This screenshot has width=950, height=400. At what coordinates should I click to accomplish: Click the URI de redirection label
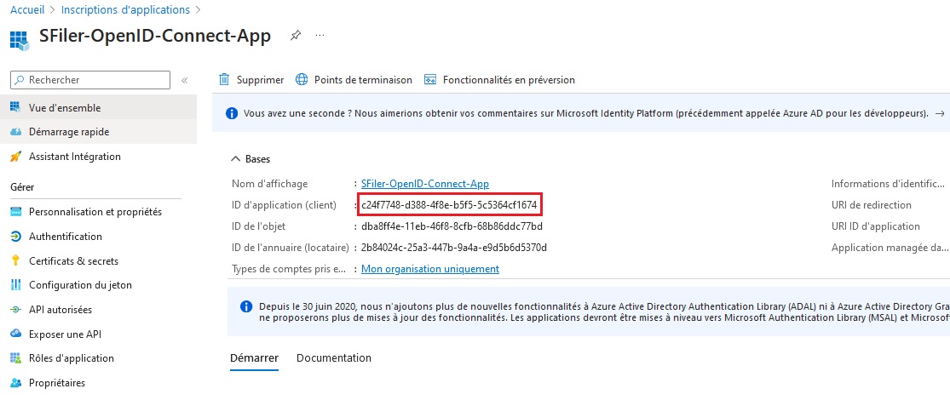coord(872,205)
